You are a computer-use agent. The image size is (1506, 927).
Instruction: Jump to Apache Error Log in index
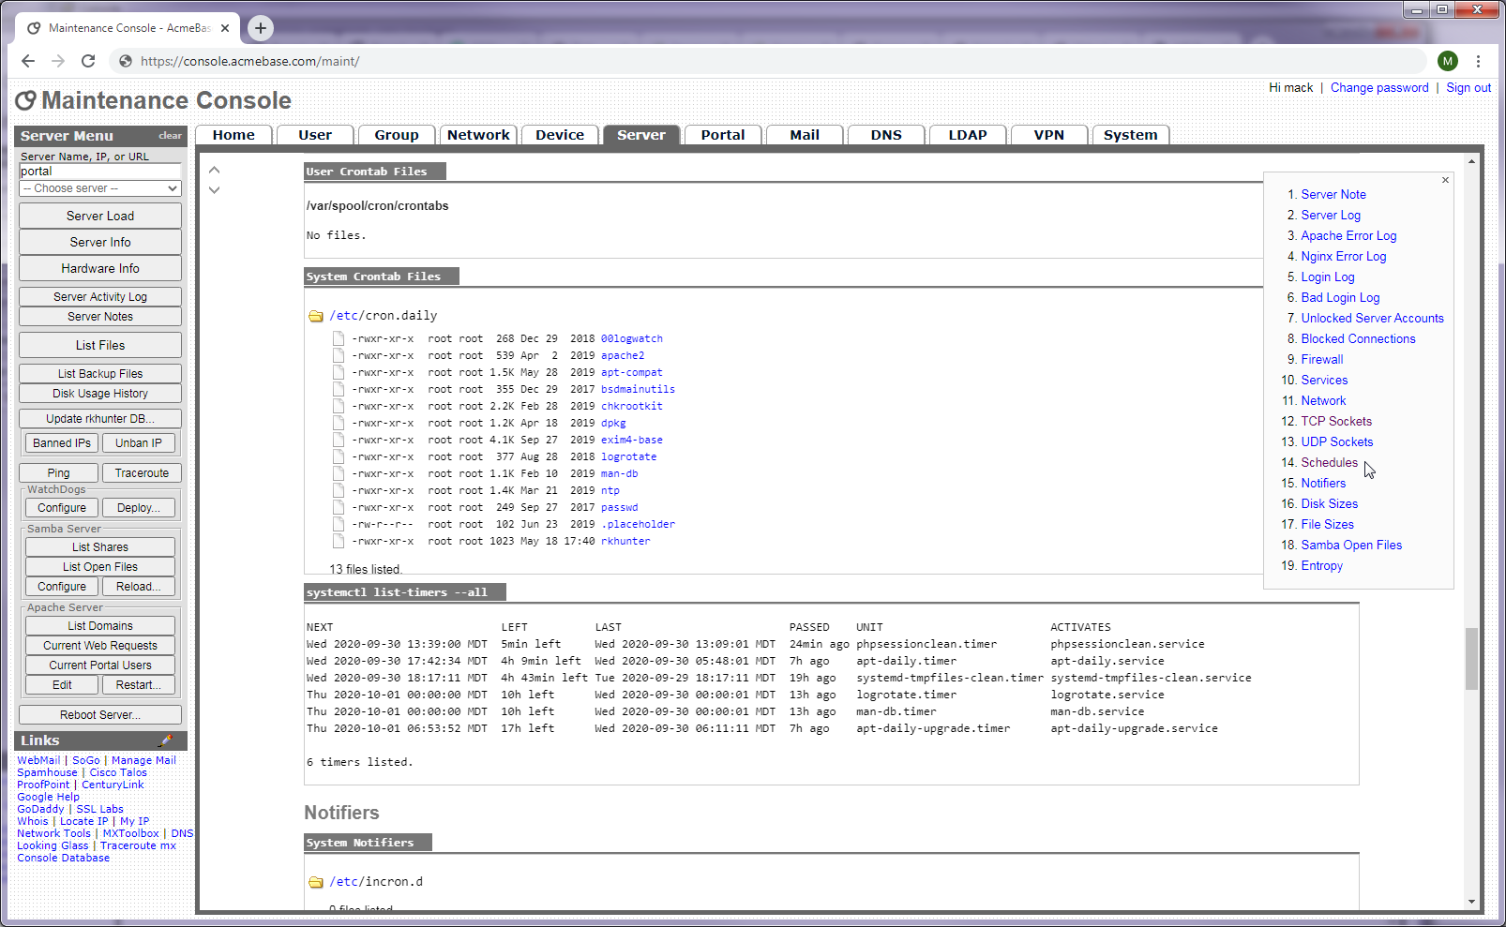tap(1348, 235)
